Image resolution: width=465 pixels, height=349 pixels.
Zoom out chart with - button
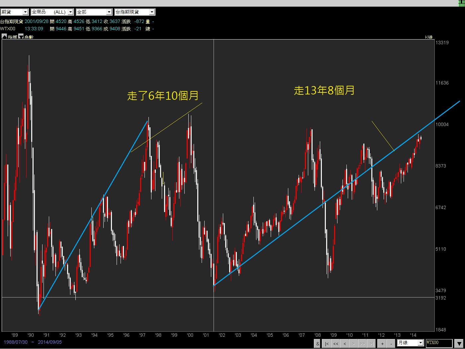point(391,344)
